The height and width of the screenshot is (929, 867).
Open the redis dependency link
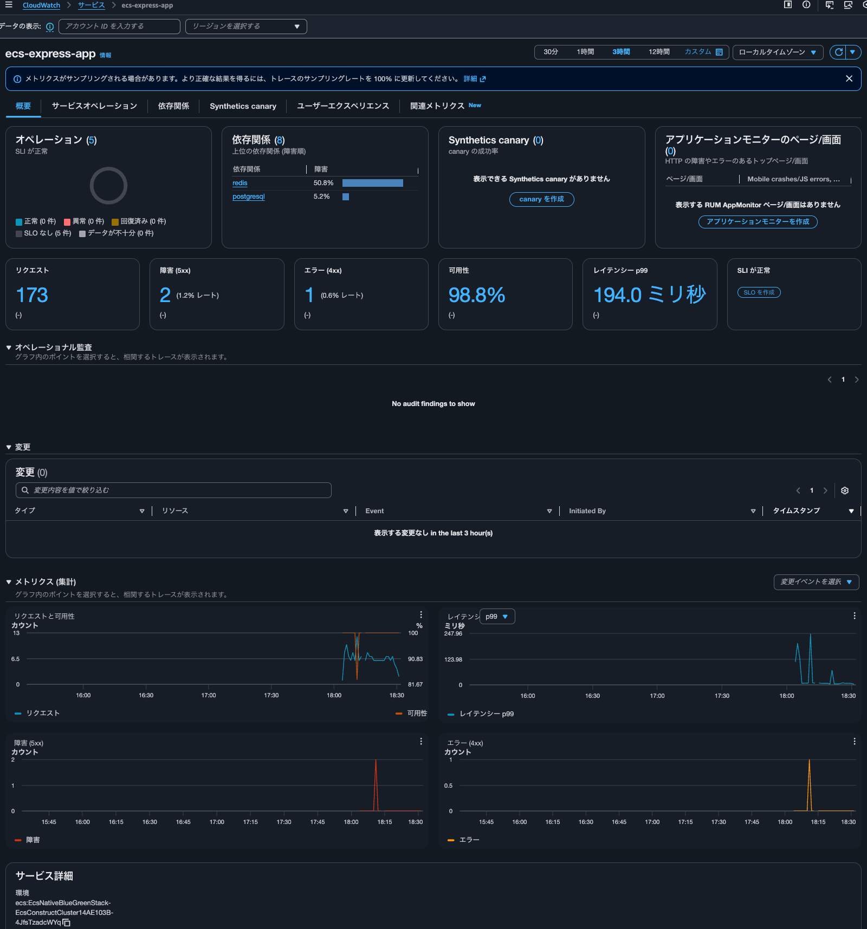[x=240, y=183]
